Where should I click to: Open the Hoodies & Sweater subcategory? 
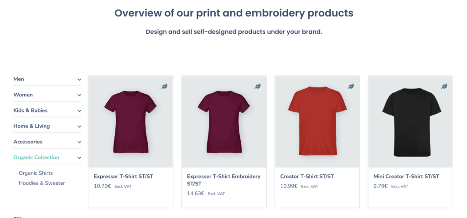coord(42,183)
